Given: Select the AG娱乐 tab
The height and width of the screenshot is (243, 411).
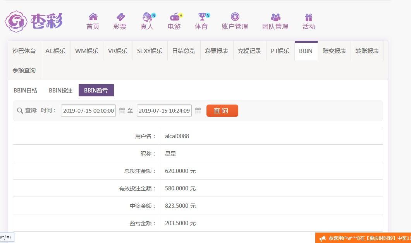Looking at the screenshot, I should 55,51.
